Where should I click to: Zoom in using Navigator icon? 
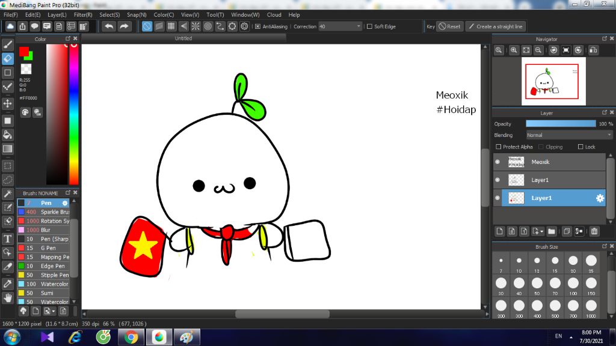click(514, 50)
